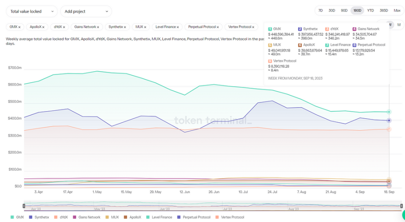Viewport: 405px width, 222px height.
Task: Click the numbered dYdX badge in tooltip
Action: (327, 29)
